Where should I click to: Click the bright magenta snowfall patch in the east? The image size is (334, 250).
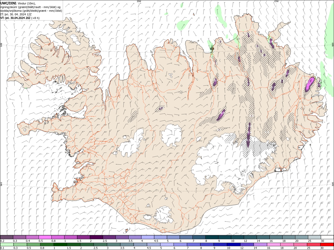(x=310, y=84)
